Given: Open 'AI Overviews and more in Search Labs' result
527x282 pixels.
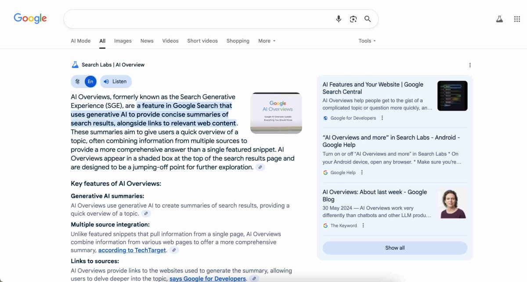Looking at the screenshot, I should 391,141.
